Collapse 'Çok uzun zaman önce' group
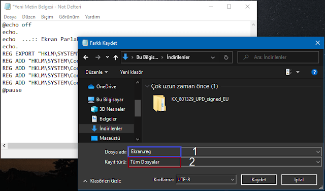The height and width of the screenshot is (191, 325). click(x=147, y=86)
